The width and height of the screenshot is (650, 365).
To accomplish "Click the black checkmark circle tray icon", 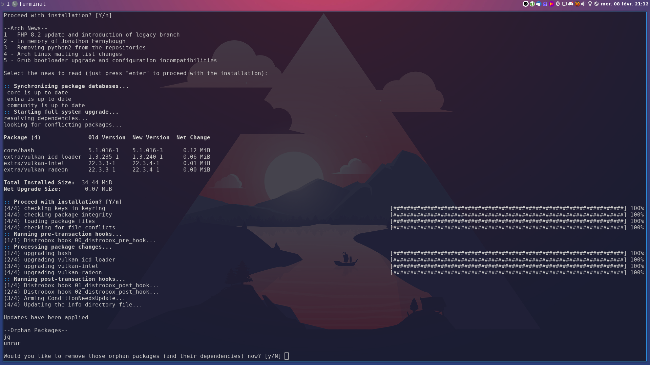I will pyautogui.click(x=526, y=4).
